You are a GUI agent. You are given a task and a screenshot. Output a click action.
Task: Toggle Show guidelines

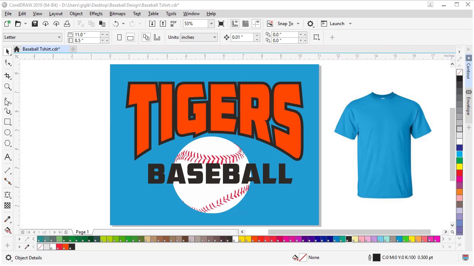click(256, 24)
